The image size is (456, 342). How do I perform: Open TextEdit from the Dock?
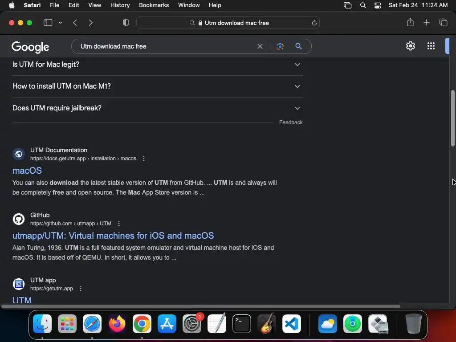point(217,324)
